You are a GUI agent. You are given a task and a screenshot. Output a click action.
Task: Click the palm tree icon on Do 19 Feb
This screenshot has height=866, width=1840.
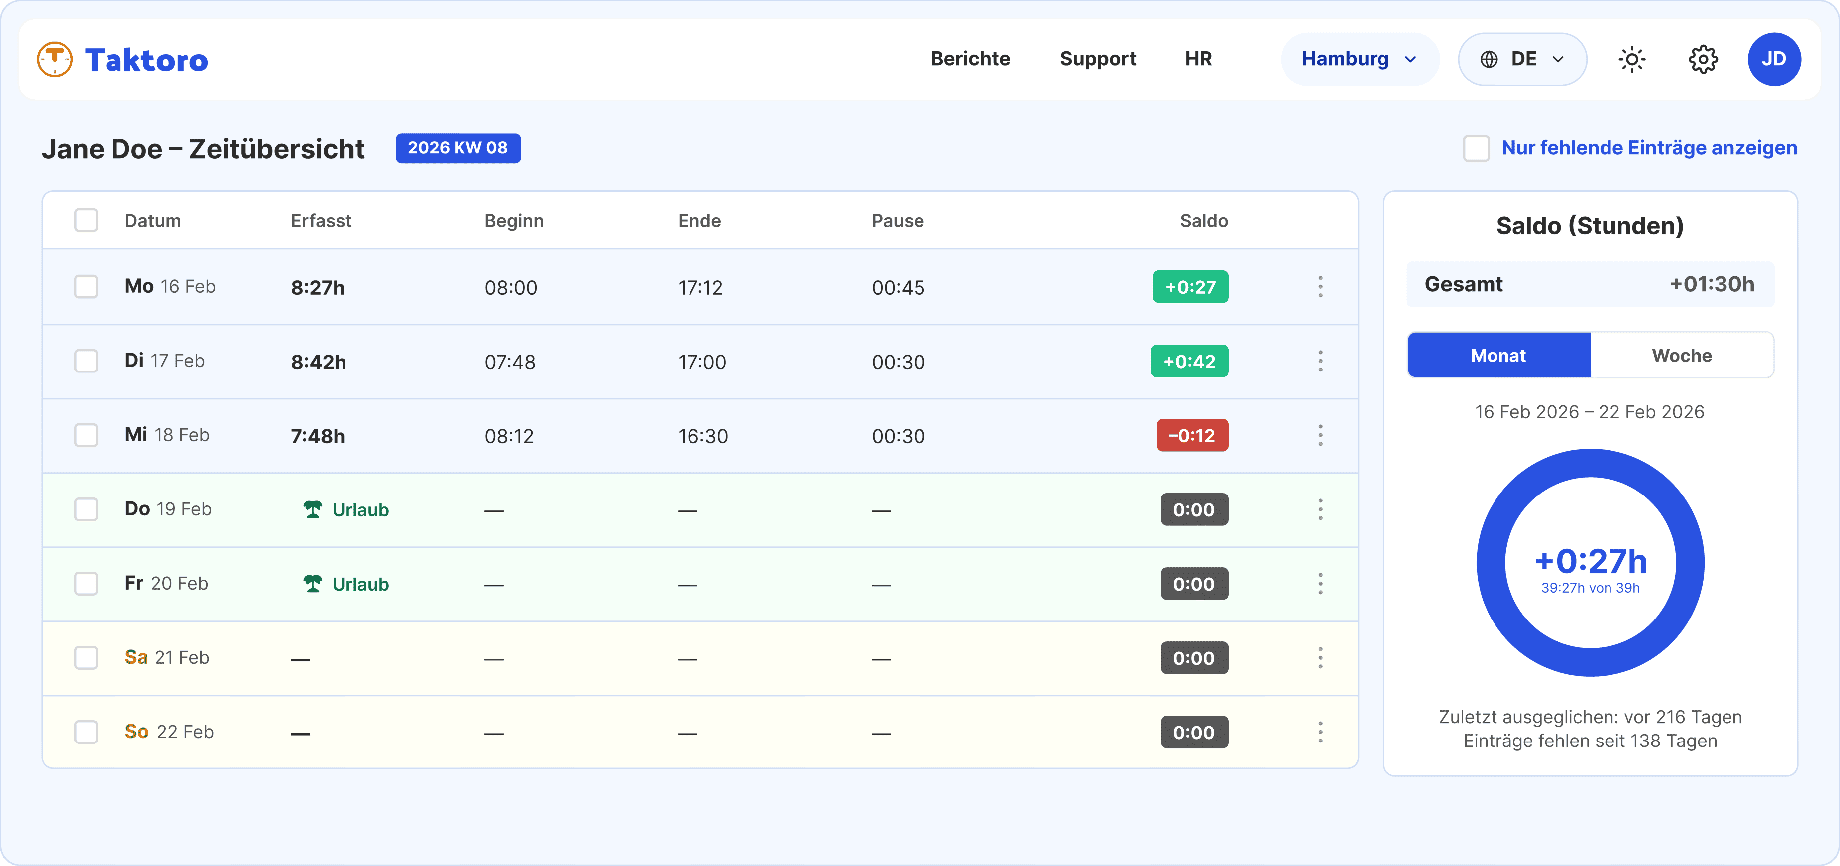(x=313, y=509)
